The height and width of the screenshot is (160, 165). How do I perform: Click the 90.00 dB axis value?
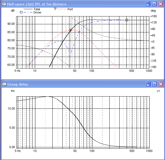11,24
